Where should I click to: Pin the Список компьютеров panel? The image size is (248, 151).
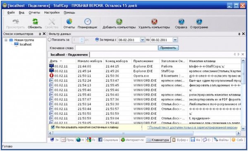coord(40,34)
